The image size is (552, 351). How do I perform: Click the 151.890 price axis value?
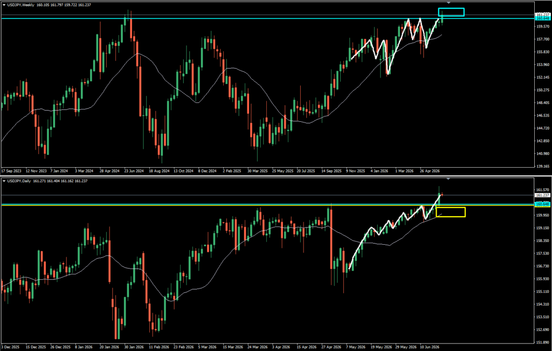coord(542,342)
